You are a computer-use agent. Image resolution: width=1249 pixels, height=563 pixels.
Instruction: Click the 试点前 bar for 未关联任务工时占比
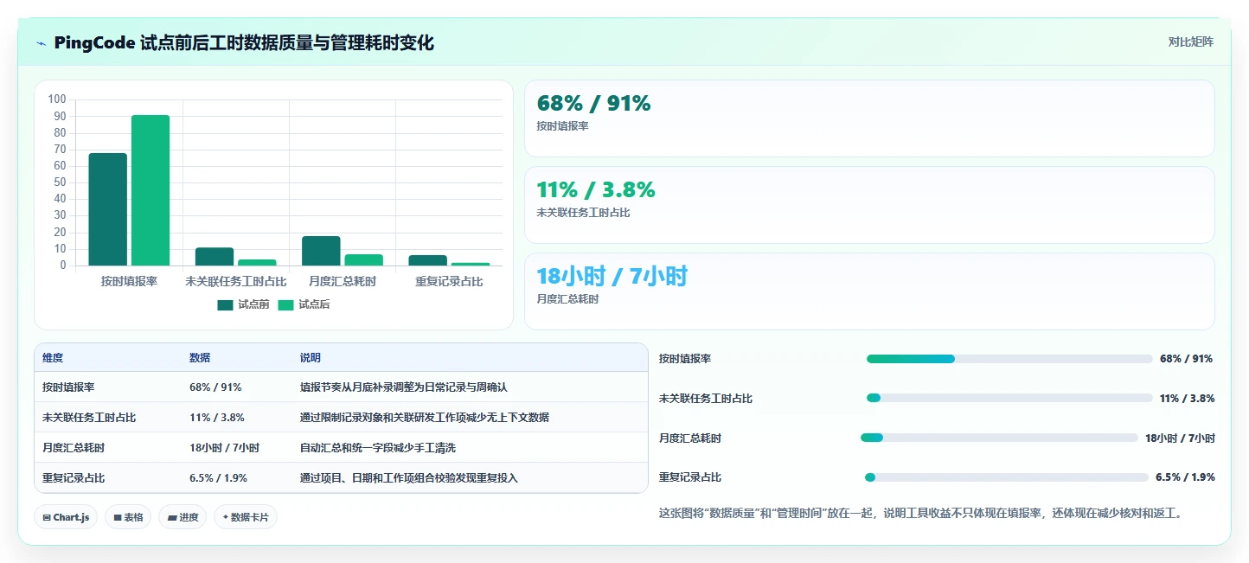(215, 257)
